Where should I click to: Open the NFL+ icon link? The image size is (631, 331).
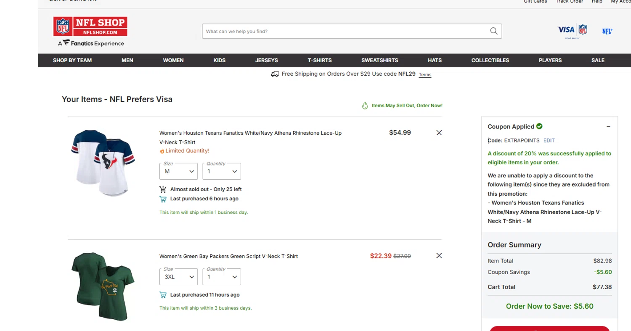click(x=607, y=32)
